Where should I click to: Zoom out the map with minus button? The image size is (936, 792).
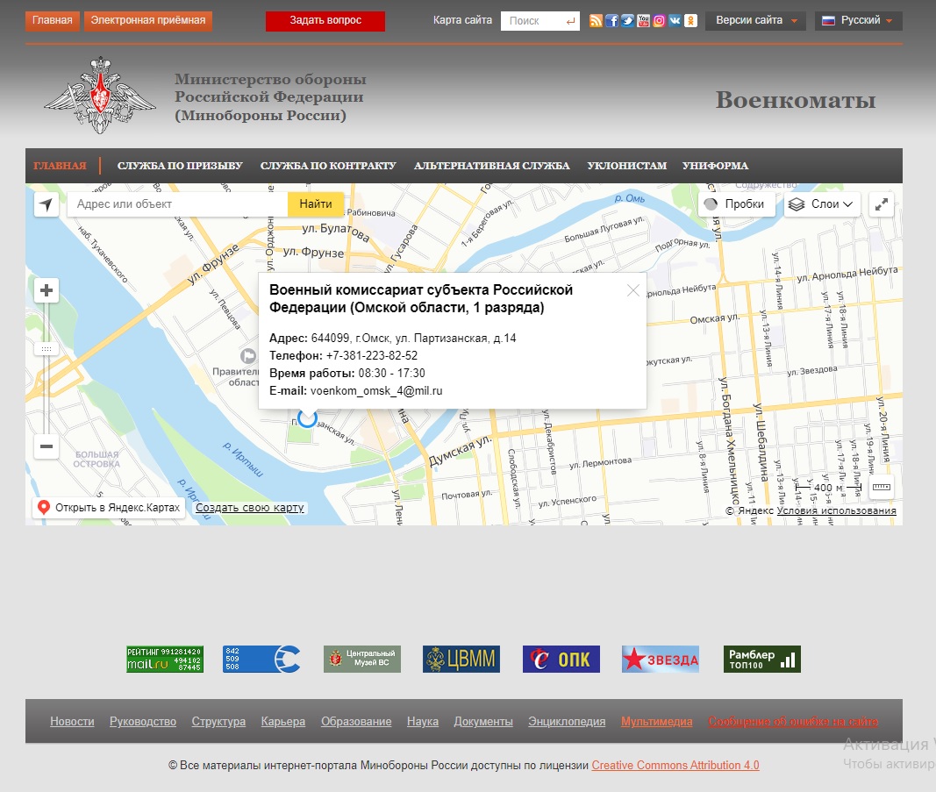coord(46,446)
